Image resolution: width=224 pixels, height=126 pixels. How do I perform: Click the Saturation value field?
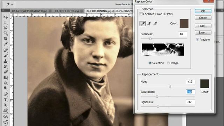190,92
